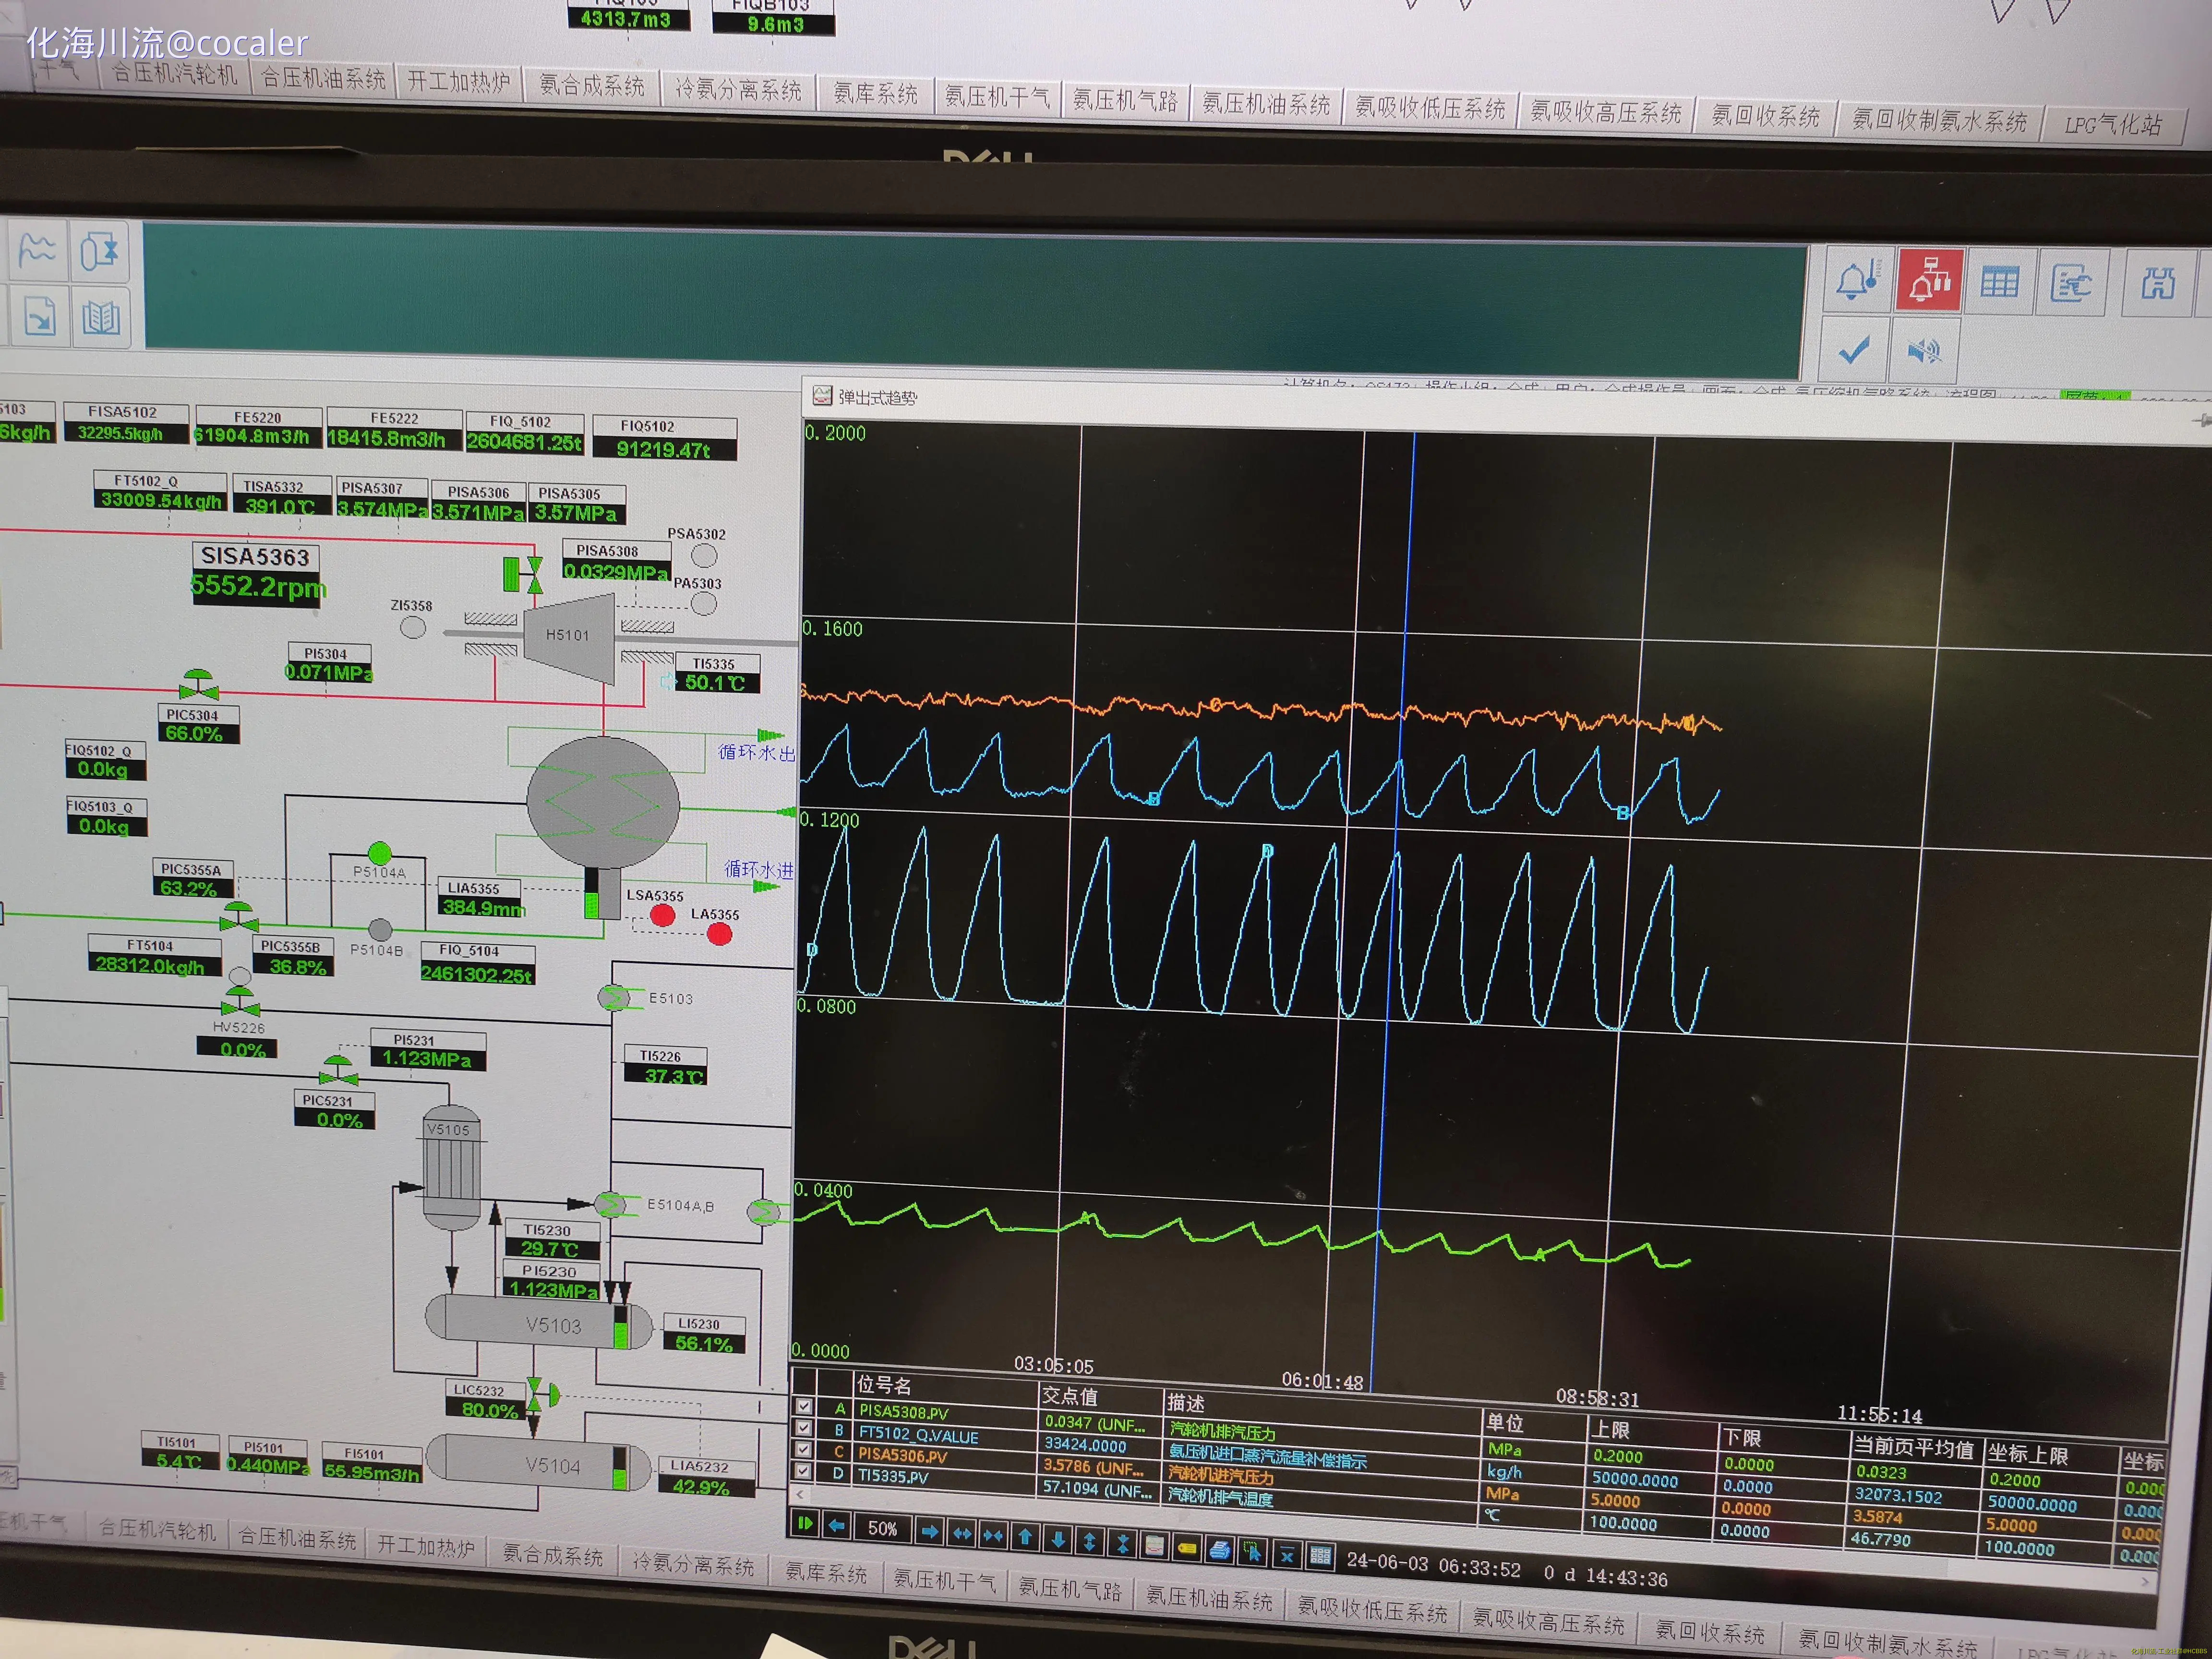Print the trend with printer icon

(x=1219, y=1550)
